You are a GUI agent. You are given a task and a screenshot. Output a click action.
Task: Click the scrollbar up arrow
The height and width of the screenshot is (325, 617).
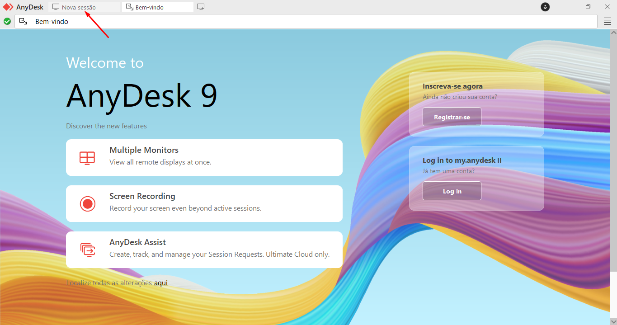613,33
